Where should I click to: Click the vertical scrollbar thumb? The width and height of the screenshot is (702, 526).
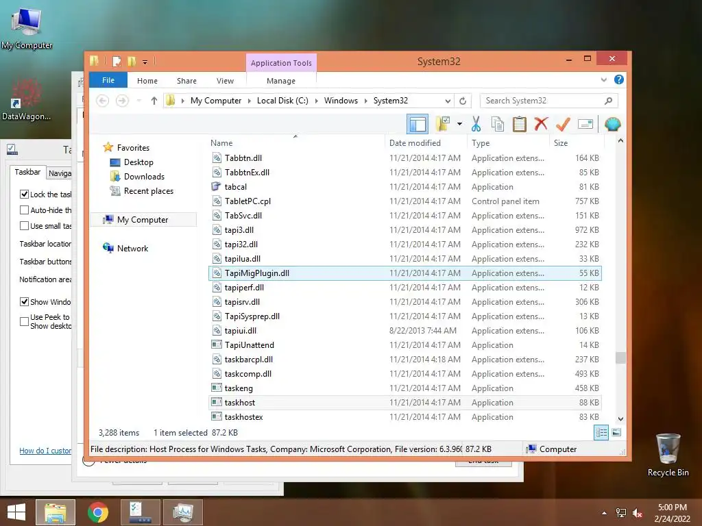[x=620, y=358]
